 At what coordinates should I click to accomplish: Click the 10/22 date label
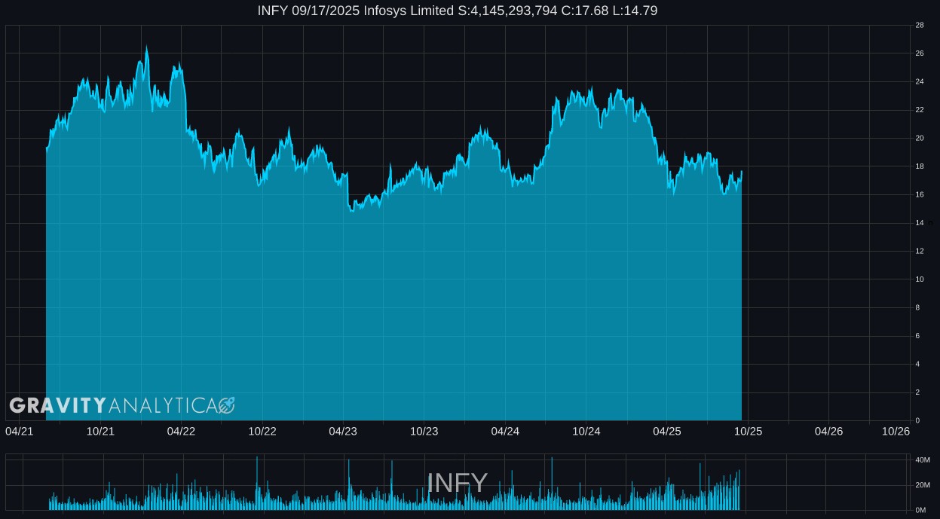pyautogui.click(x=262, y=431)
